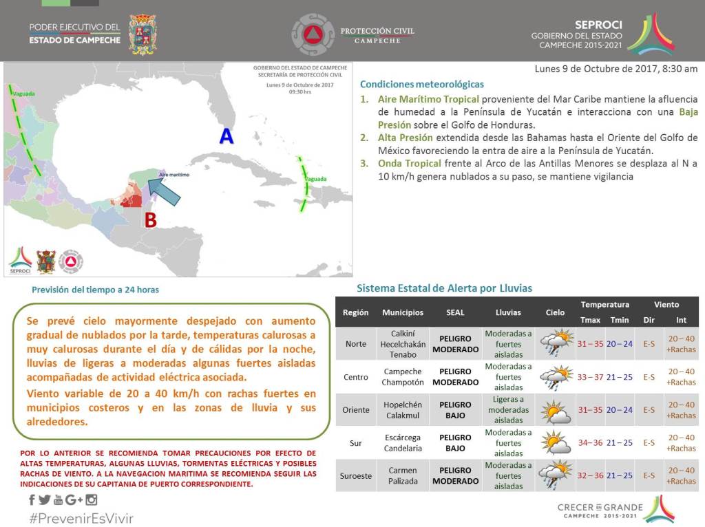Click the Previsión del tiempo a 24 horas heading
705x527 pixels.
(95, 290)
